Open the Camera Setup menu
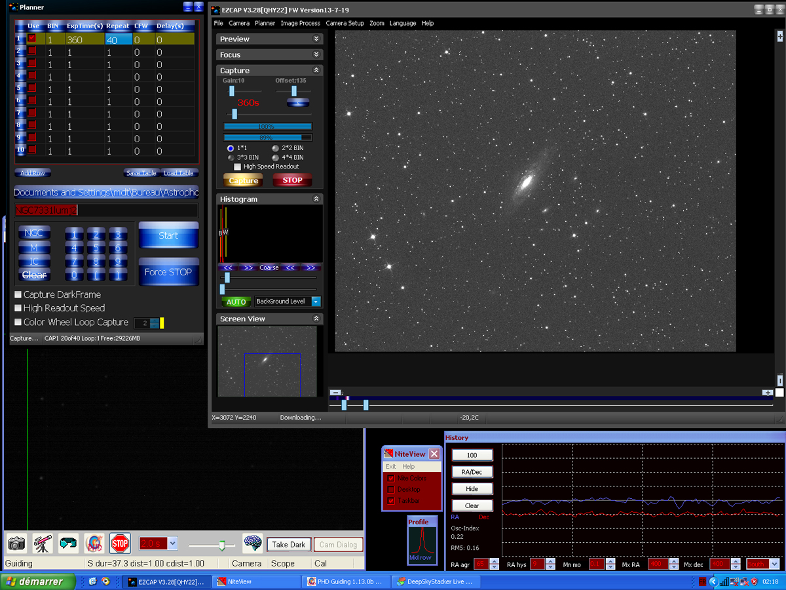The image size is (786, 590). point(345,23)
